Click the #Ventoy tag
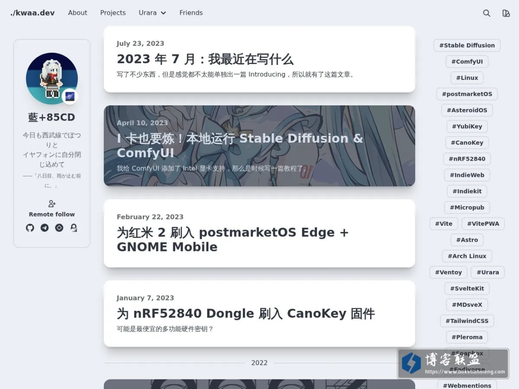 coord(449,272)
